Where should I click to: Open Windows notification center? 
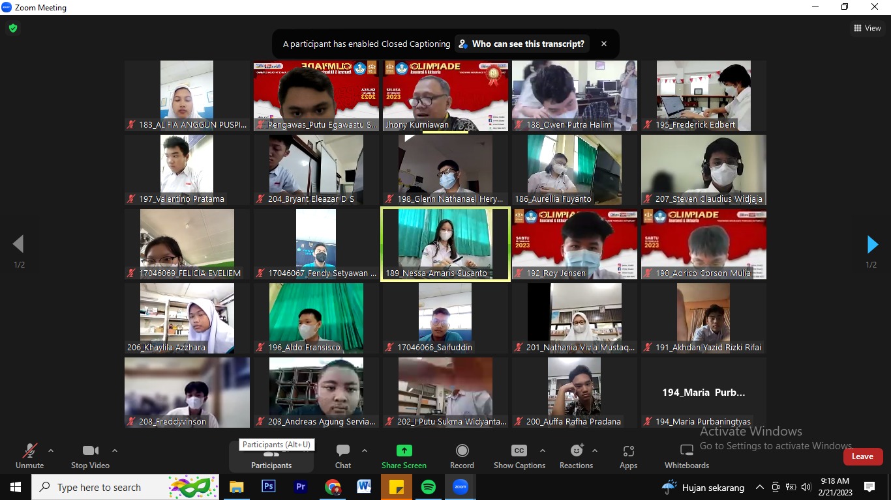[869, 487]
